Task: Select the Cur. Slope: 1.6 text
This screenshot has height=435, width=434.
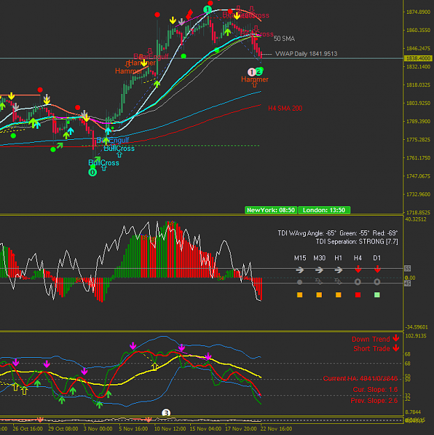Action: tap(375, 390)
